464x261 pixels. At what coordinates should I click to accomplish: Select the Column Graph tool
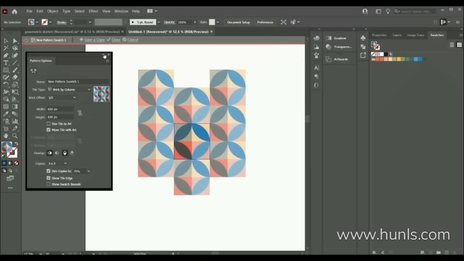coord(15,121)
